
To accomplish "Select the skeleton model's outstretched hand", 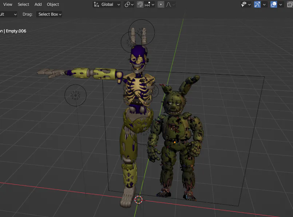I will 51,73.
